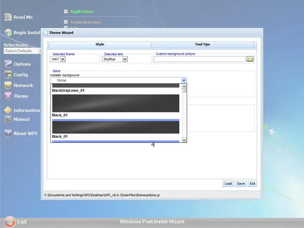Viewport: 304px width, 228px height.
Task: Open the Network icon
Action: point(8,85)
